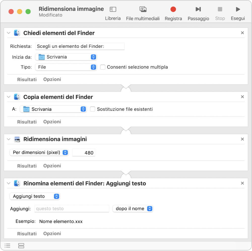Enable Consenti selezione multipla checkbox
This screenshot has height=251, width=252.
(103, 67)
